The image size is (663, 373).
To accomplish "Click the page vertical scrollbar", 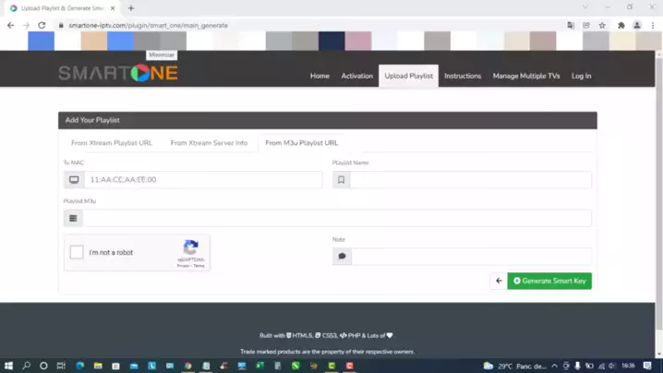I will pyautogui.click(x=659, y=195).
